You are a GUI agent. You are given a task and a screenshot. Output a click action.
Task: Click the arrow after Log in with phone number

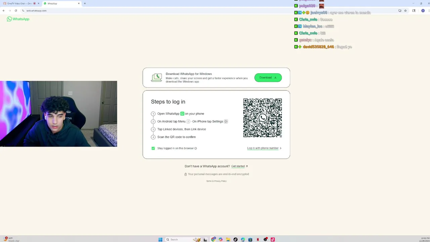[x=281, y=148]
